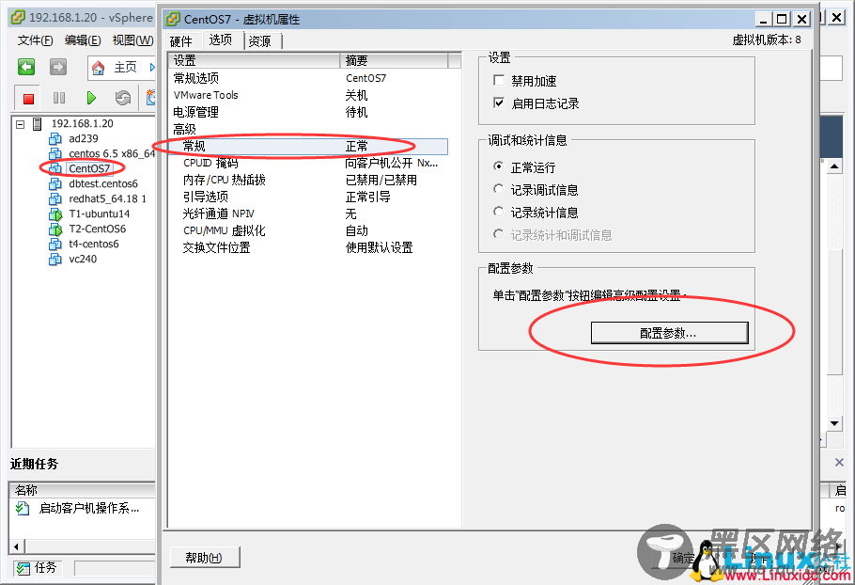Click the scroll-up arrow on right pane
Image resolution: width=855 pixels, height=585 pixels.
click(834, 166)
